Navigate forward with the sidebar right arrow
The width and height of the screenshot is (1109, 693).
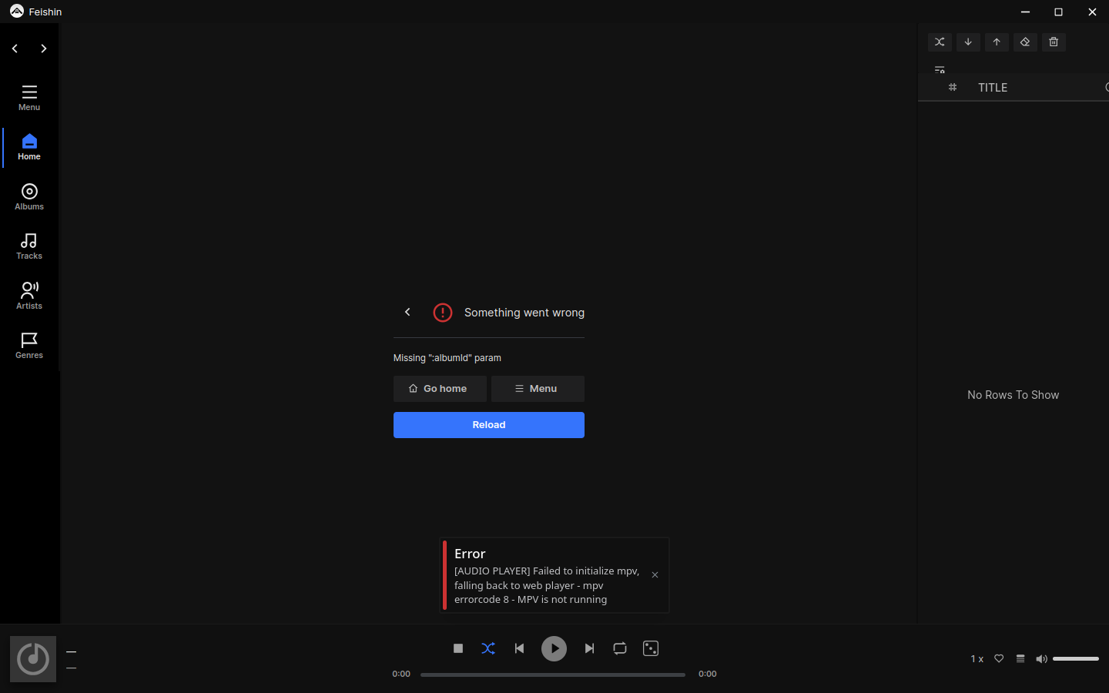pyautogui.click(x=44, y=49)
